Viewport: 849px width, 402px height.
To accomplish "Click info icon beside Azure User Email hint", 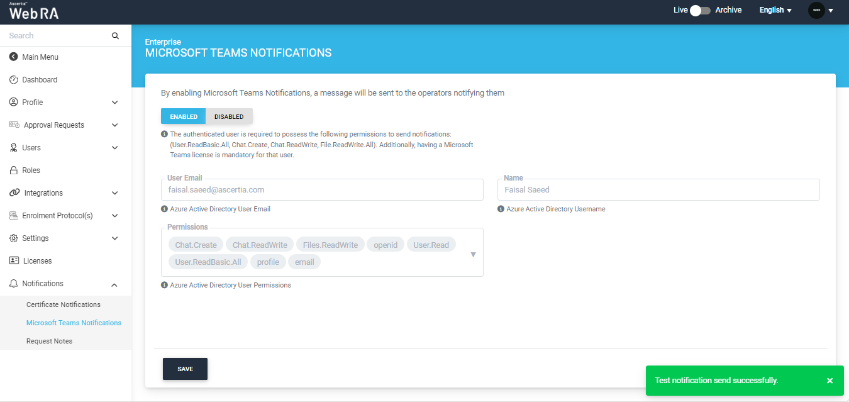I will click(165, 209).
